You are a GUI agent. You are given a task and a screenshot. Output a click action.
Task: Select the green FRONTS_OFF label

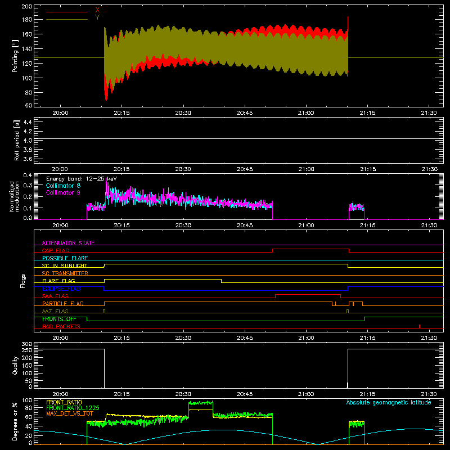coord(59,319)
